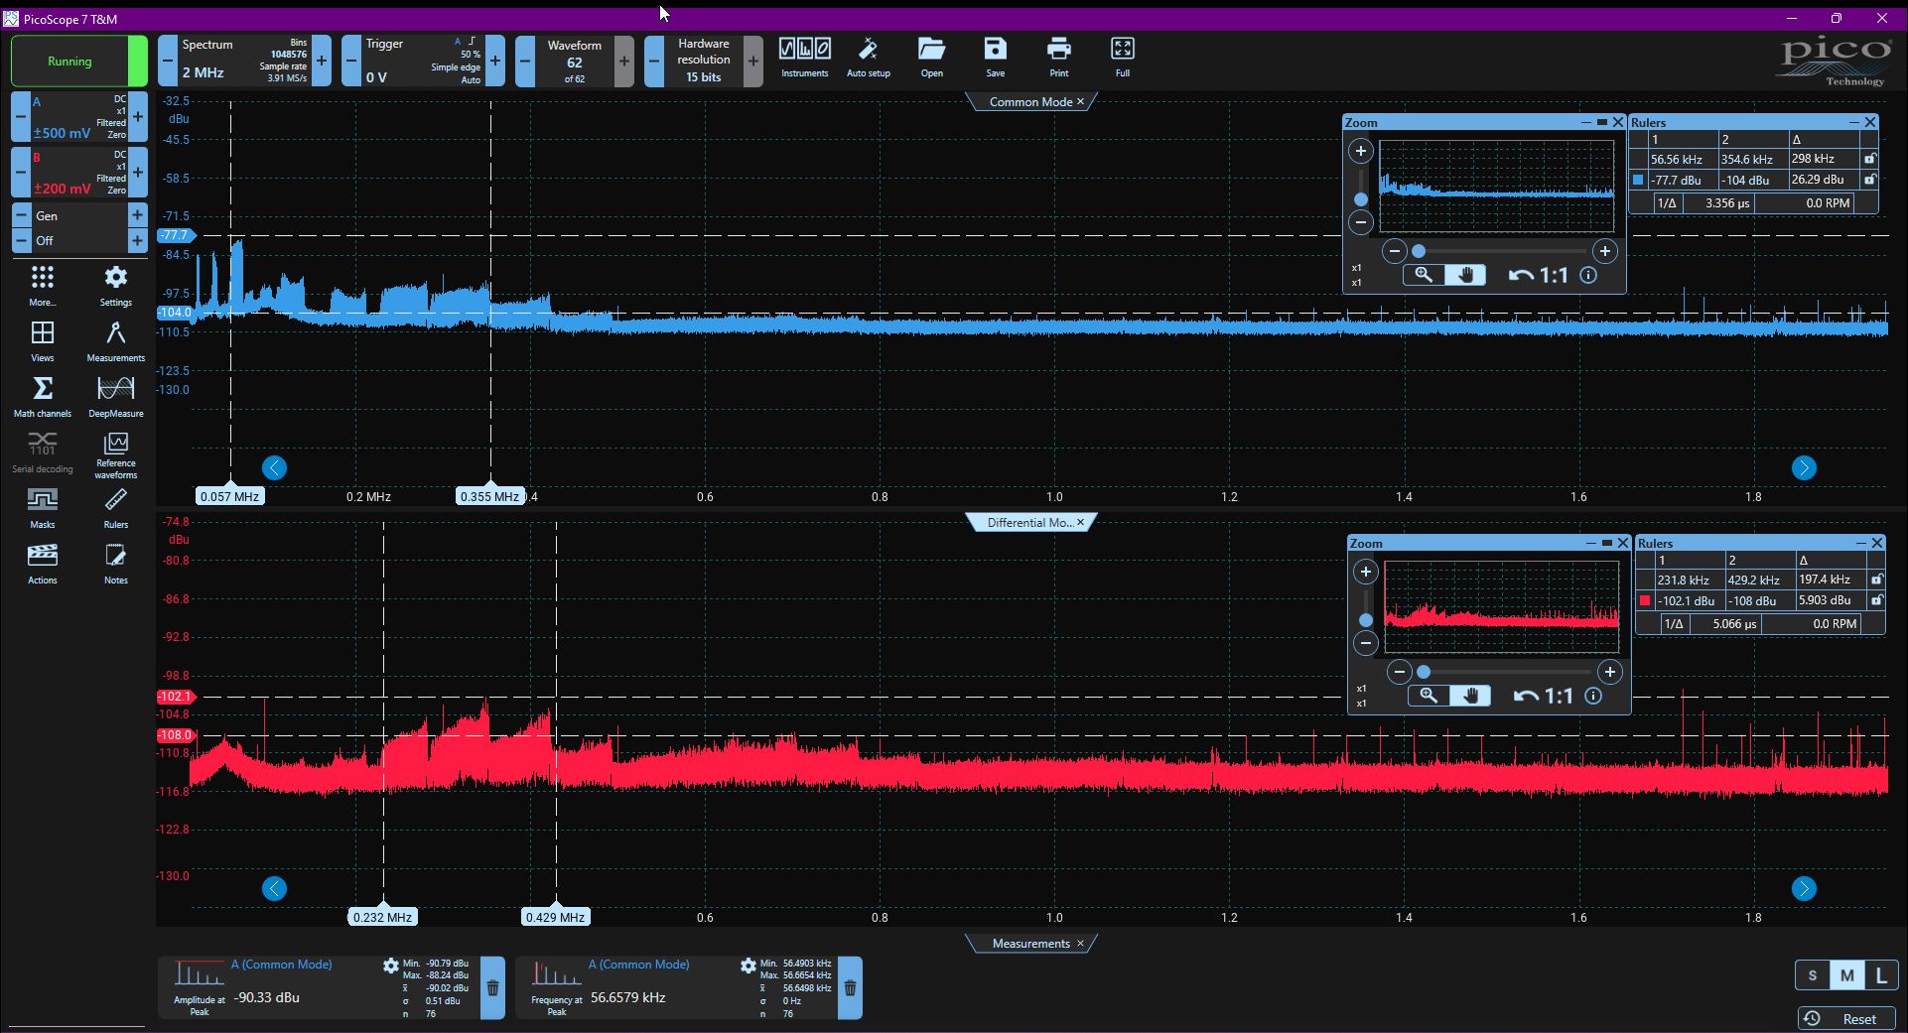Open the Math channels tool

coord(43,396)
